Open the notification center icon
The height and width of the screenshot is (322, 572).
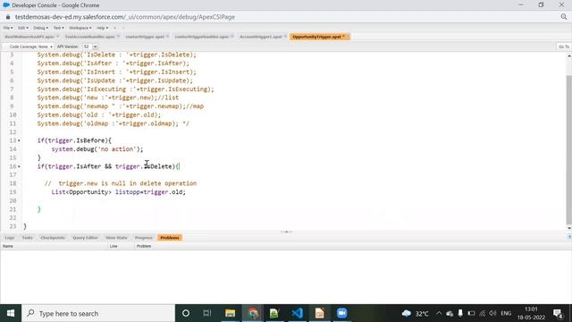(x=558, y=313)
